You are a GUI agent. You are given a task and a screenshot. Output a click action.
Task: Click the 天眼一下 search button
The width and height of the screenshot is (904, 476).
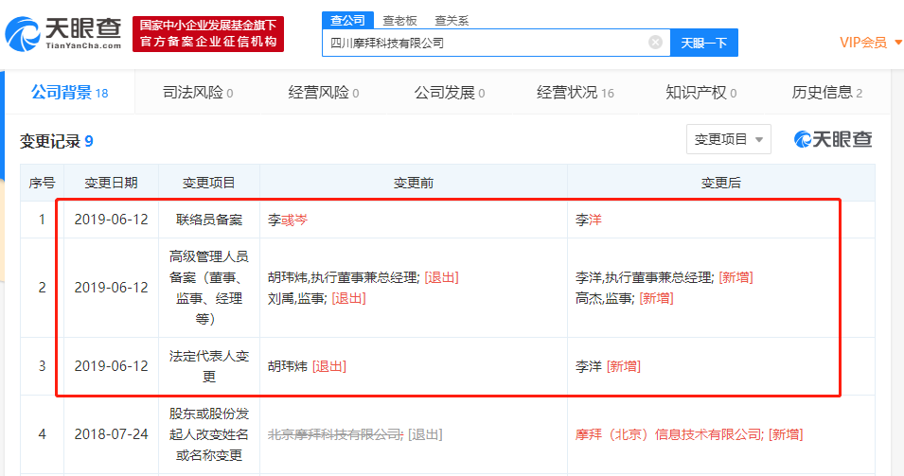704,43
